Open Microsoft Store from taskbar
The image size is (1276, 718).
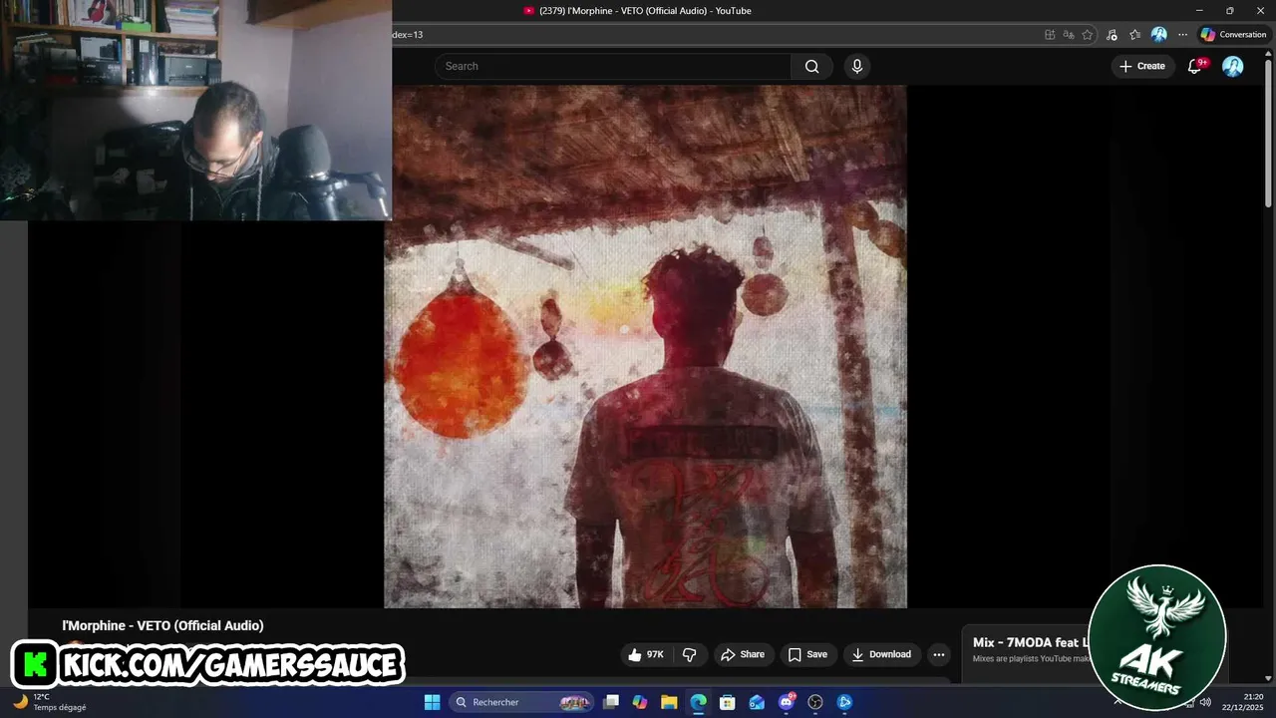728,702
